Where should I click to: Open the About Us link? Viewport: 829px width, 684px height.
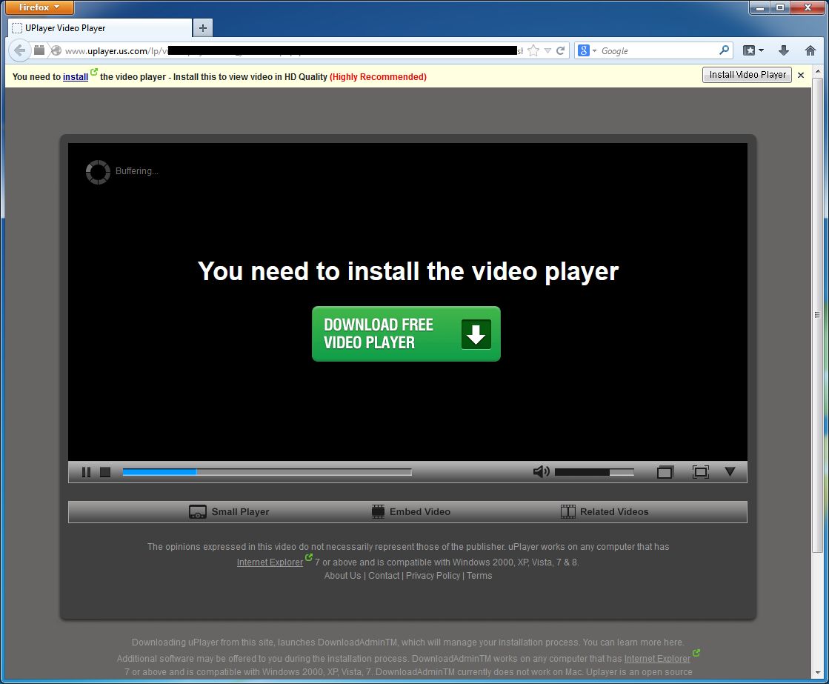pyautogui.click(x=342, y=576)
